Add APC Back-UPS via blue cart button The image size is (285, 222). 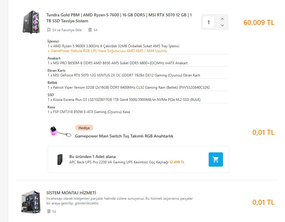[x=216, y=160]
